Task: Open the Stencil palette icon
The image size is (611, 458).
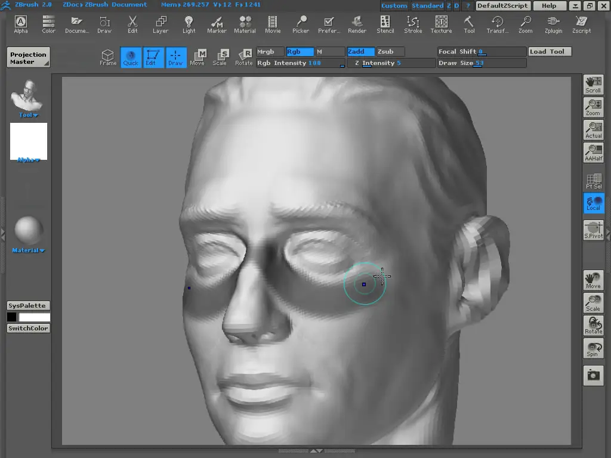Action: [385, 24]
